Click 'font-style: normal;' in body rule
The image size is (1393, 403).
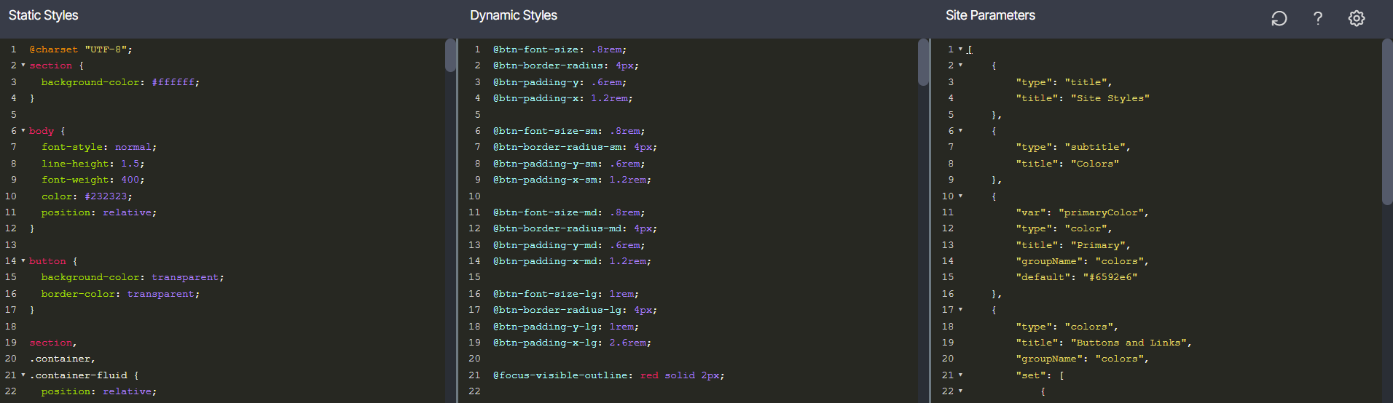(99, 147)
